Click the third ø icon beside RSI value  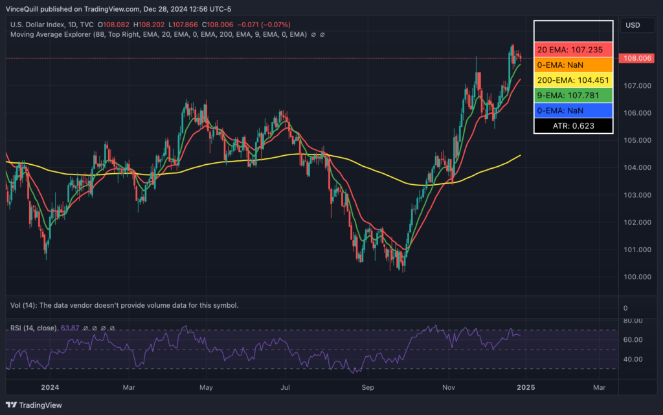(x=103, y=328)
